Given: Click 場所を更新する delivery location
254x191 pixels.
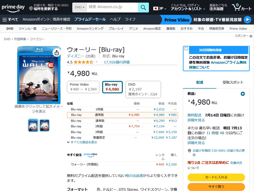Looking at the screenshot, I should point(45,9).
